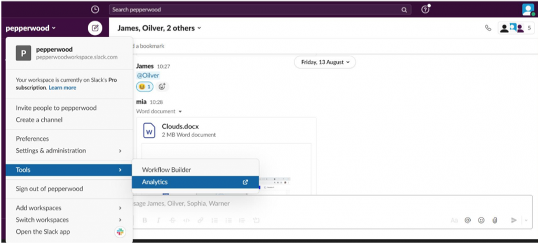Click the add reaction emoji icon
Screen dimensions: 538x243
coord(162,87)
